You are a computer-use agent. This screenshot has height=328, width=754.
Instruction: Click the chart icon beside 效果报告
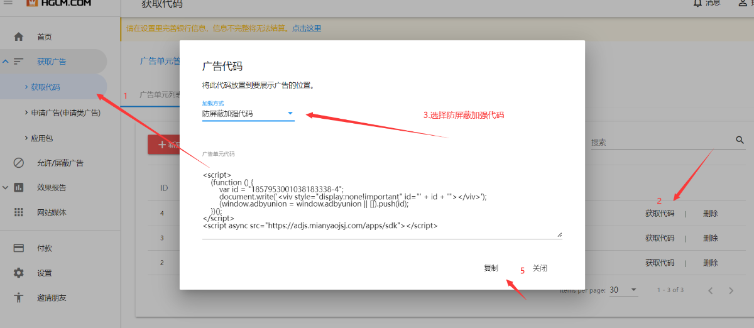[19, 187]
